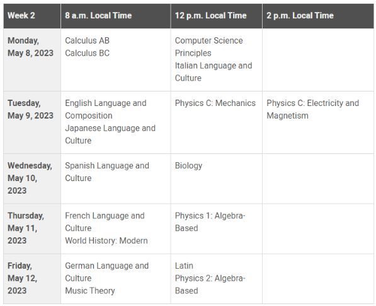Click the Biology exam entry
The image size is (376, 306).
[188, 166]
